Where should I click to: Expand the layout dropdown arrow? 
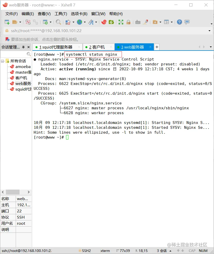tap(172, 22)
